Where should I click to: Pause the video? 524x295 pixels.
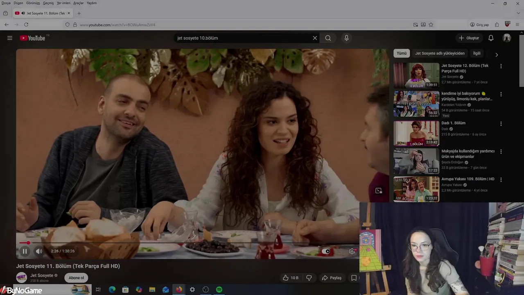tap(25, 251)
